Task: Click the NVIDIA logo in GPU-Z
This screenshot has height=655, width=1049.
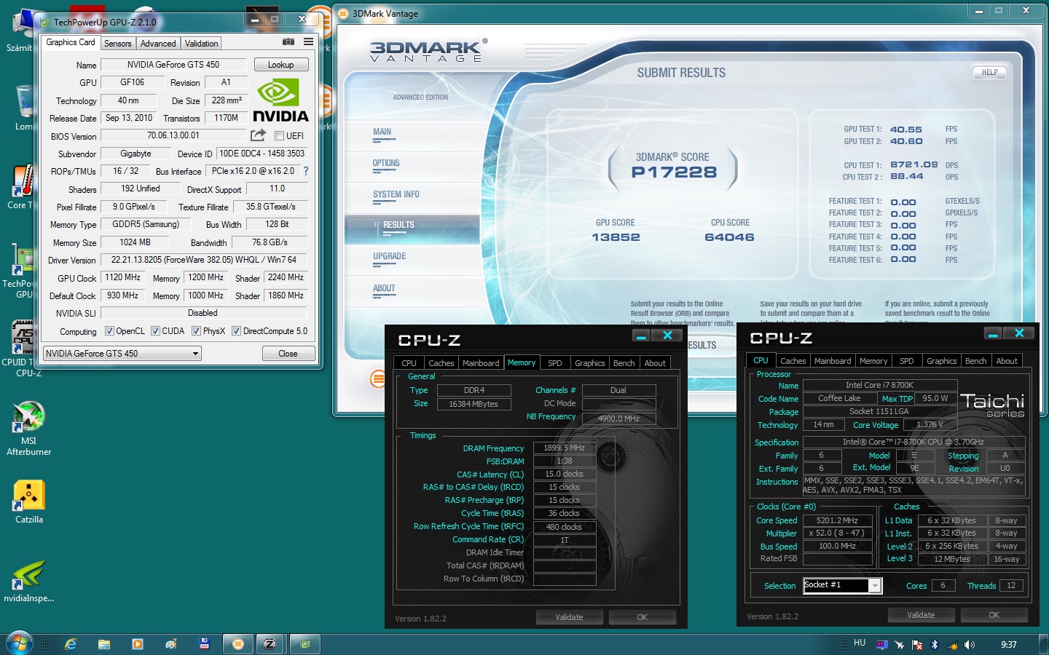Action: point(280,100)
